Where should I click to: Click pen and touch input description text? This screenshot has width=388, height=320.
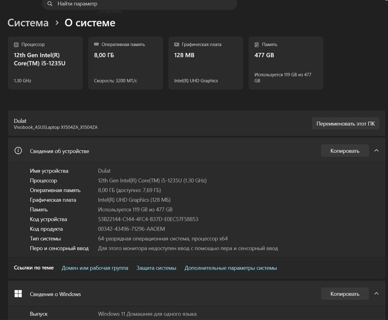click(188, 248)
